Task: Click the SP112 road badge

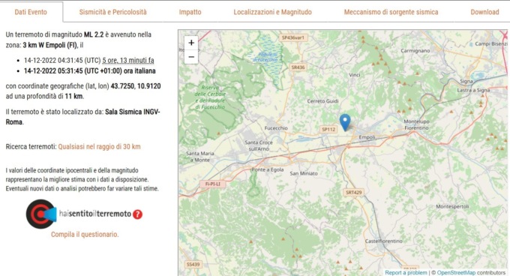Action: [328, 130]
